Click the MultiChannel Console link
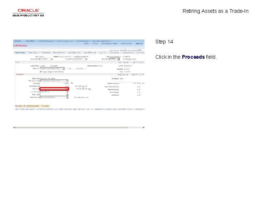 pyautogui.click(x=110, y=43)
